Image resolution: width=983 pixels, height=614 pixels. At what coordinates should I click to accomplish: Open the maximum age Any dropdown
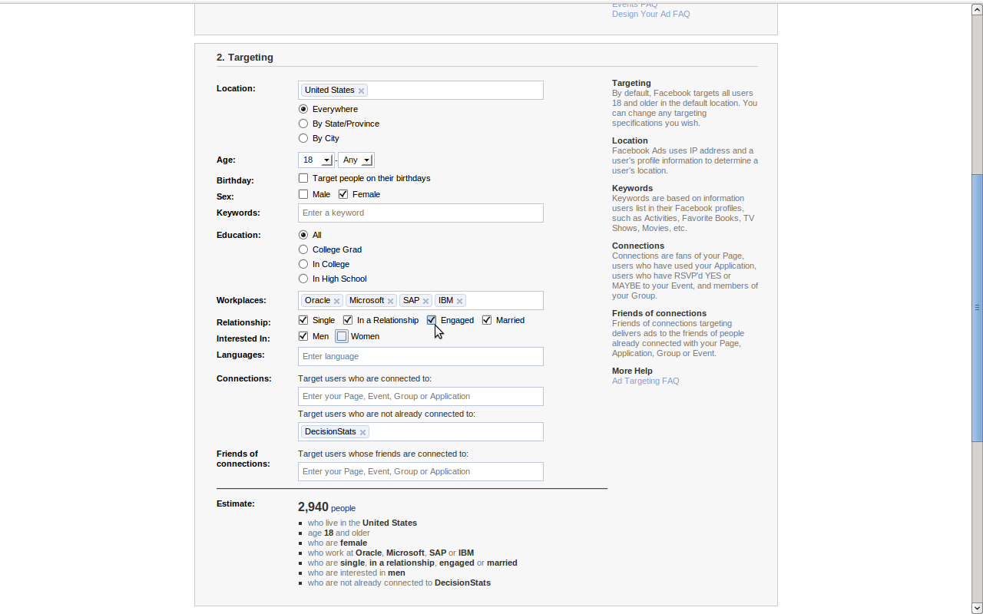click(x=356, y=160)
